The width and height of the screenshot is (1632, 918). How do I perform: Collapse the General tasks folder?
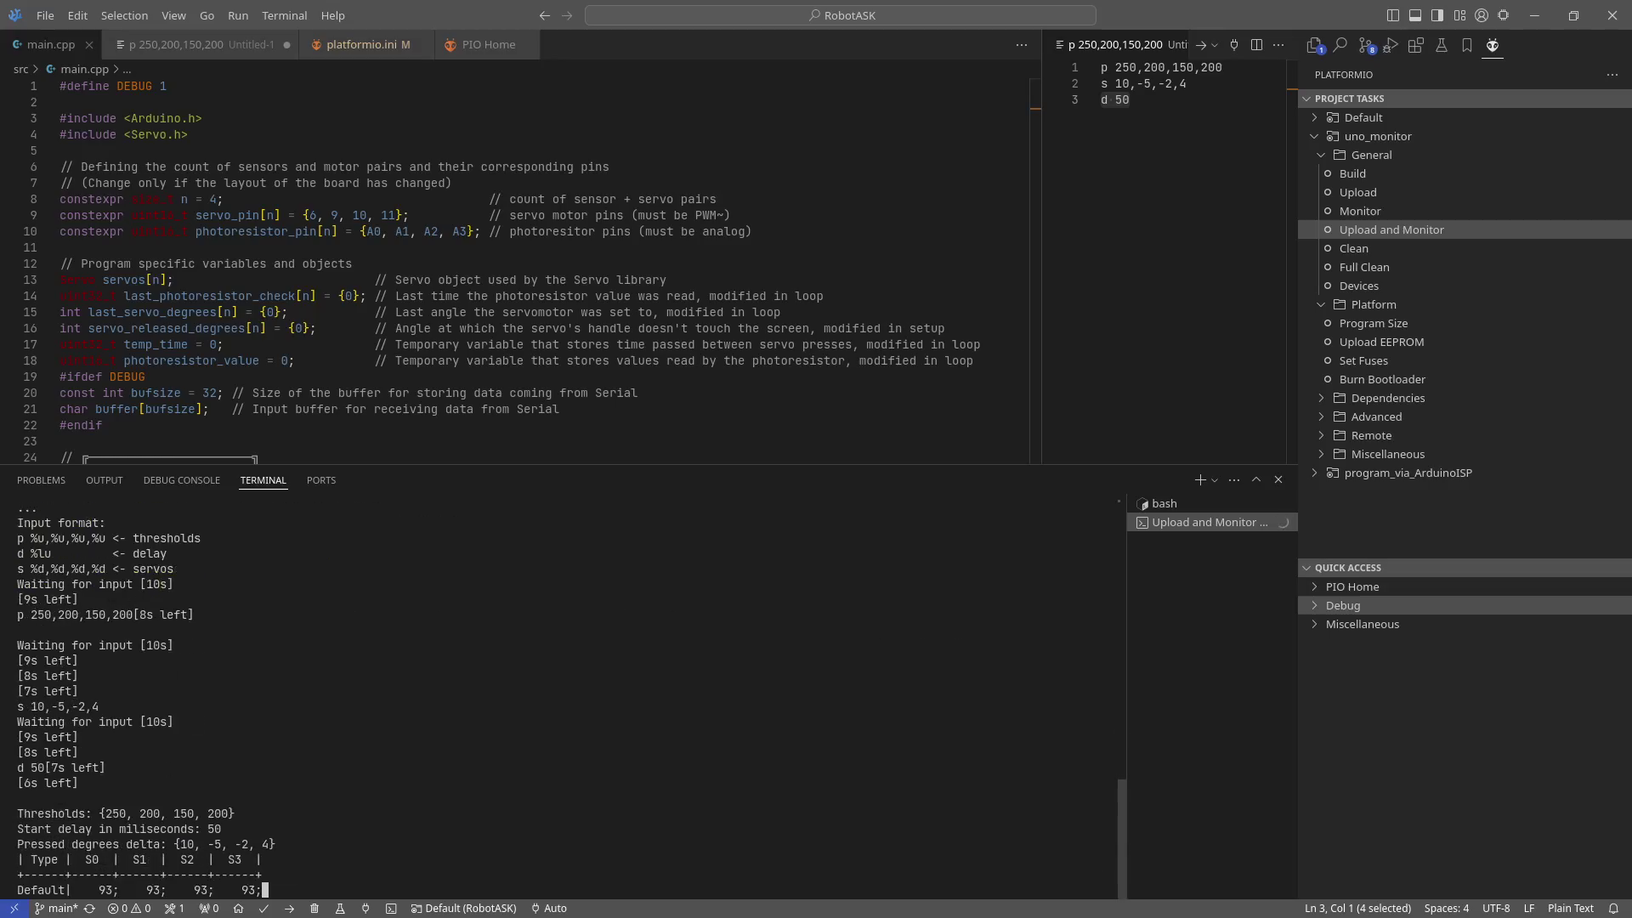pos(1322,155)
